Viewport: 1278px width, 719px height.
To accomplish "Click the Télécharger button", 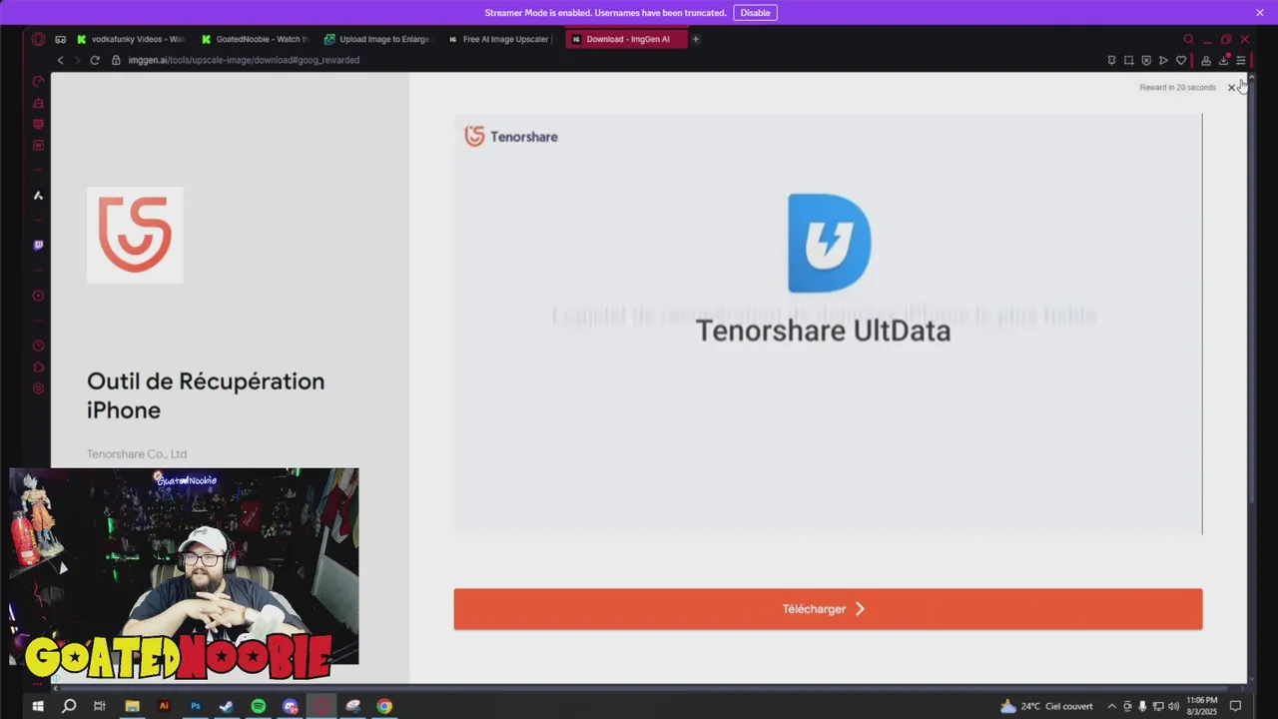I will (x=828, y=609).
